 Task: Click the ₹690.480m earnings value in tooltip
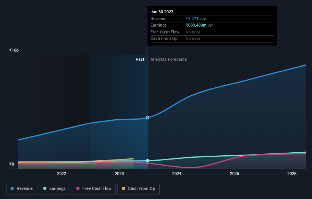tap(196, 25)
